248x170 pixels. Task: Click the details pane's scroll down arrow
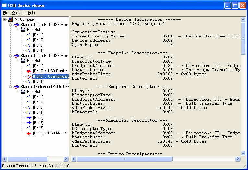pos(243,153)
